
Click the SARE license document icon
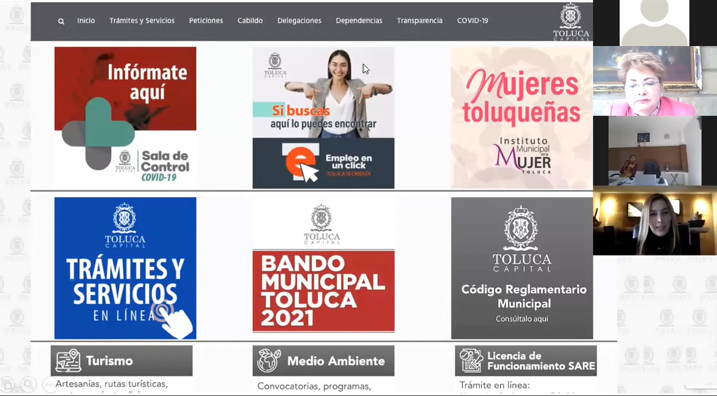click(471, 360)
